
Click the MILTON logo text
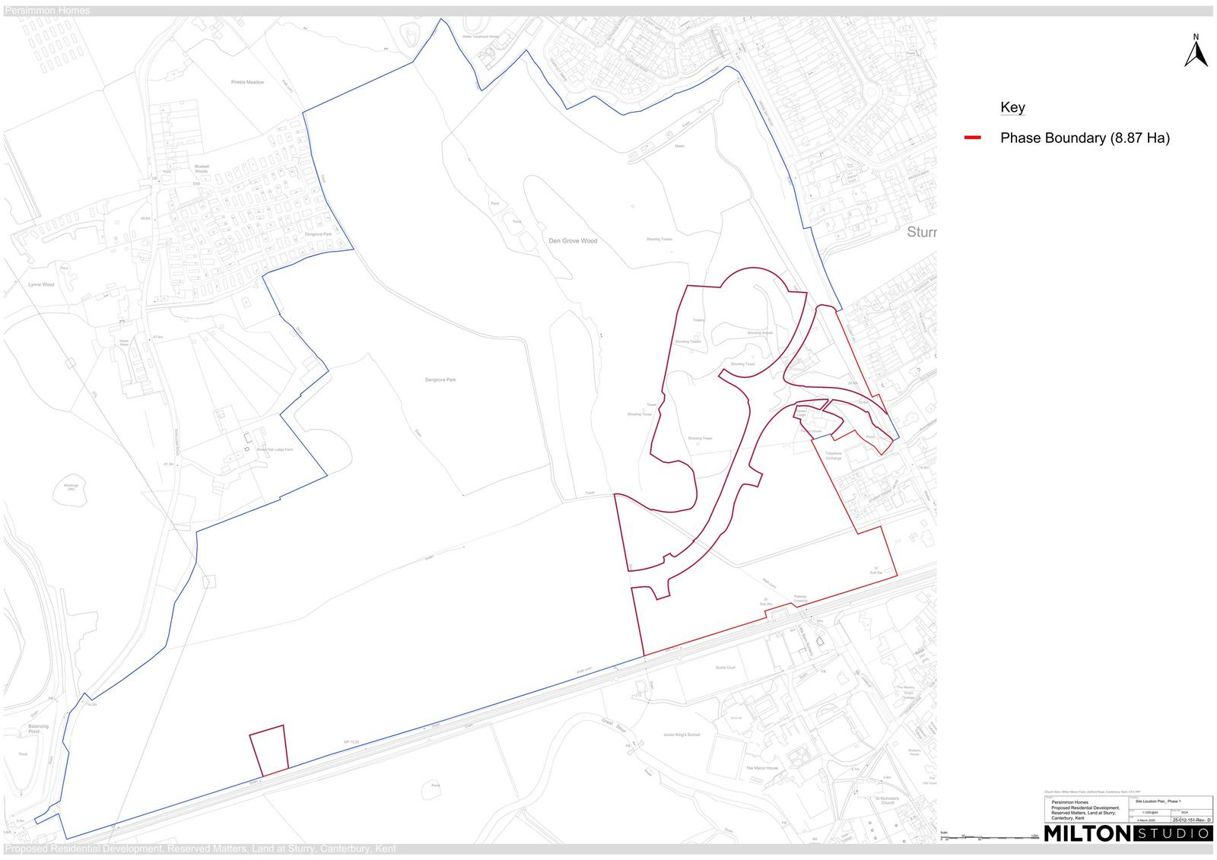tap(1088, 833)
